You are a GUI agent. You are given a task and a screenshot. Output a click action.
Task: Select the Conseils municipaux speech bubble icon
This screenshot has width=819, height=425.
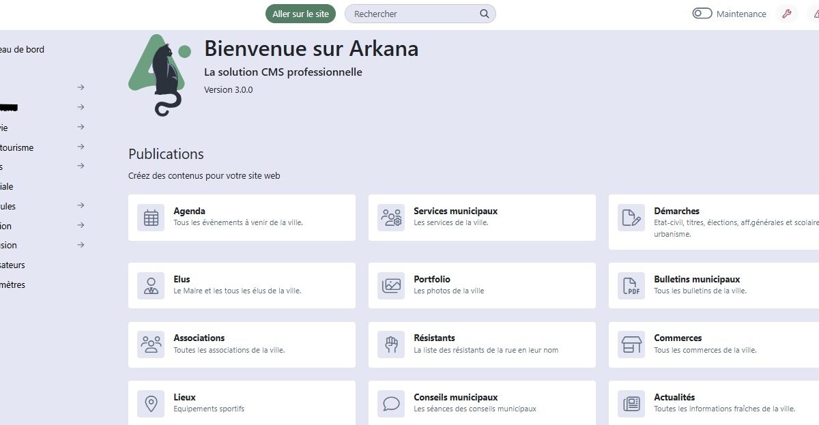click(x=391, y=404)
